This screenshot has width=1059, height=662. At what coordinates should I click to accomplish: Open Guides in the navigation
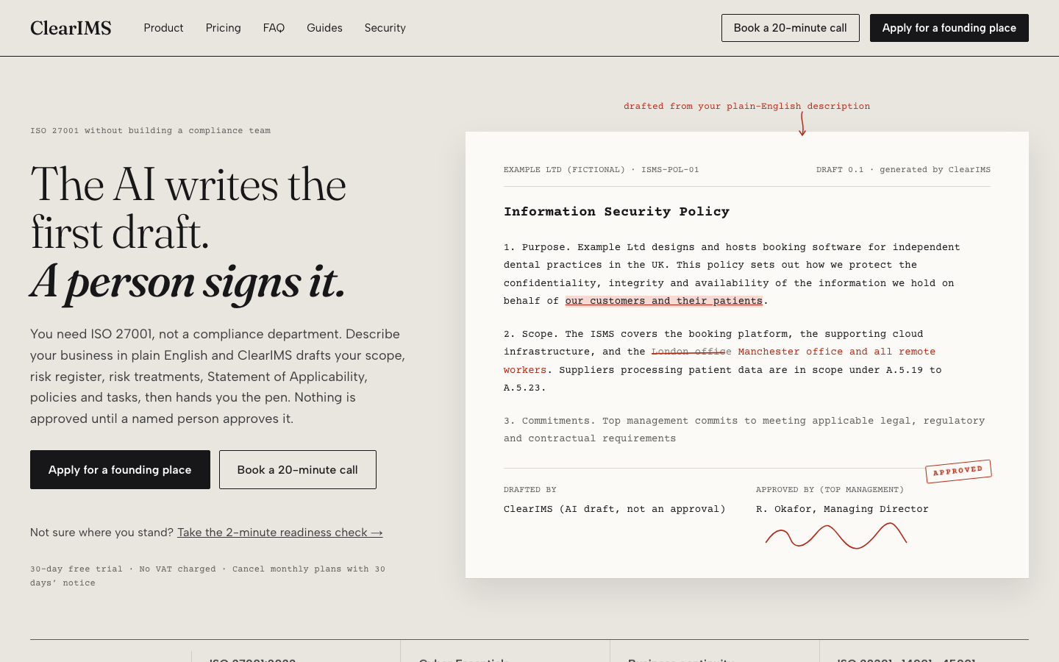[324, 28]
